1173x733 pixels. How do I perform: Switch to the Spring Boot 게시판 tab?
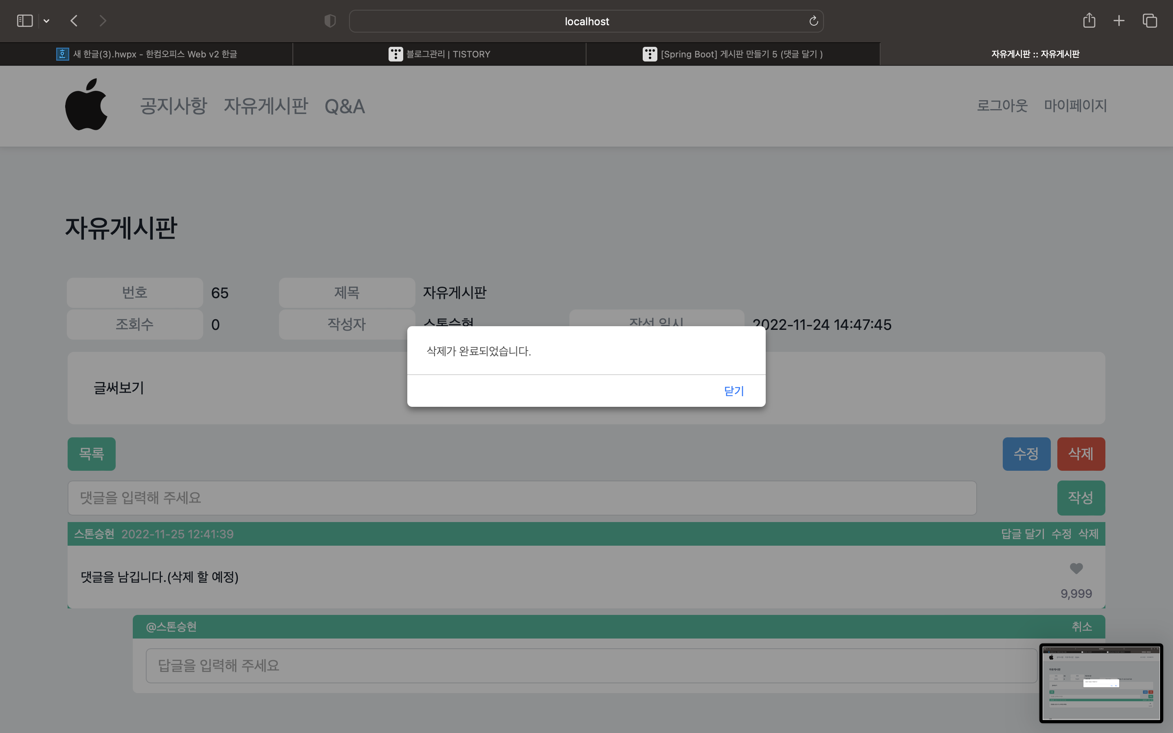pos(733,54)
